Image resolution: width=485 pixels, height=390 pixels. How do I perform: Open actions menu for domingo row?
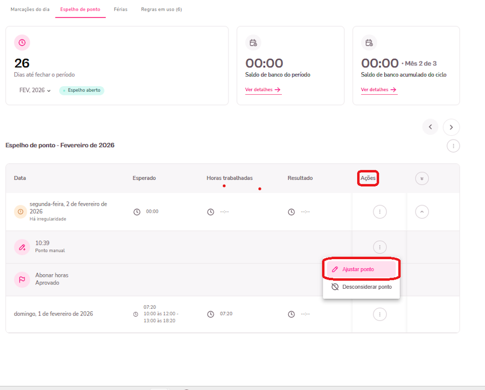coord(379,314)
